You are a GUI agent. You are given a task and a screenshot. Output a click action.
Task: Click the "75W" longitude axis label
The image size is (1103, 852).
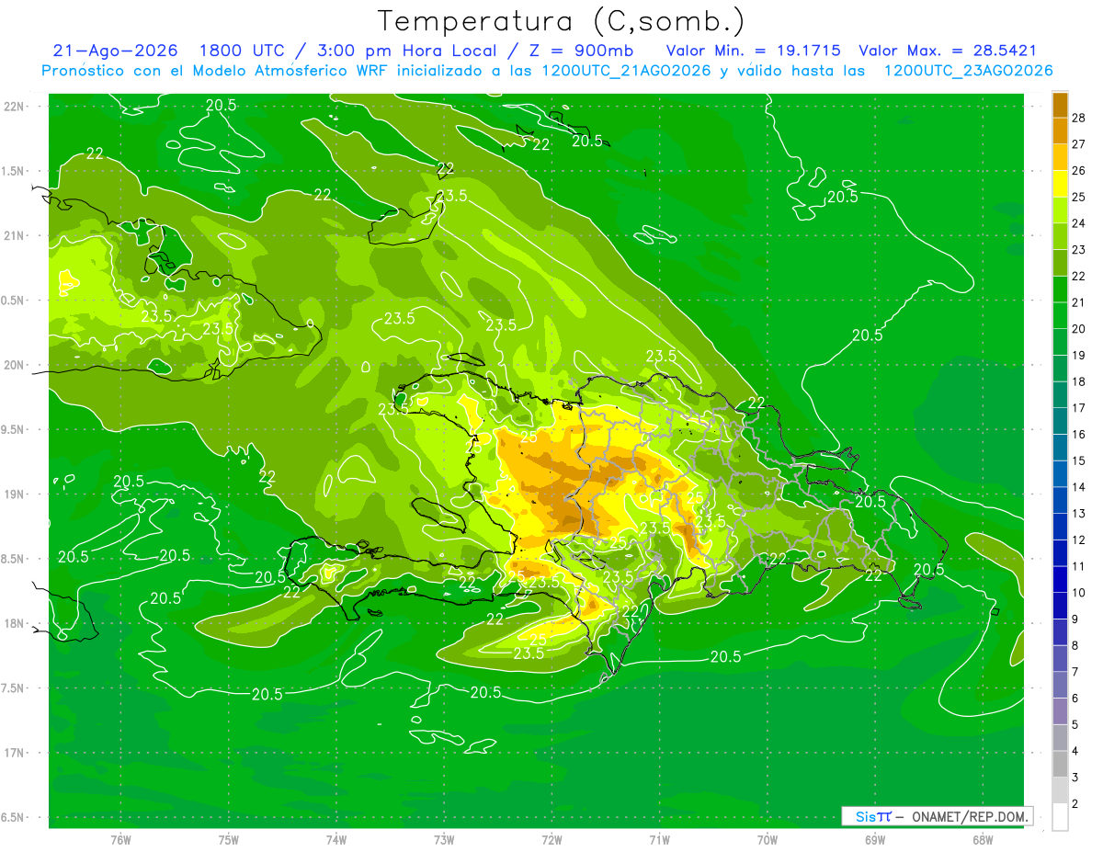click(x=229, y=839)
